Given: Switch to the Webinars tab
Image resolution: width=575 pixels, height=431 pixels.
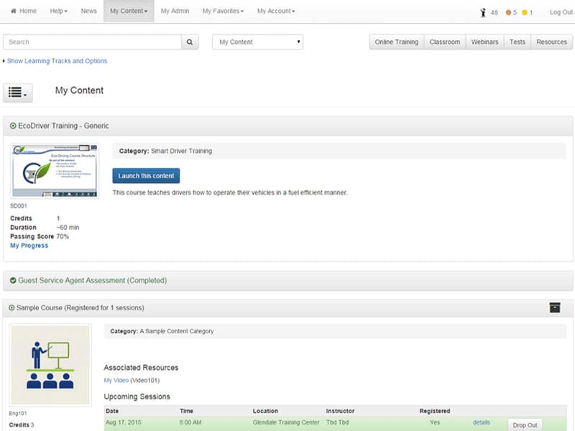Looking at the screenshot, I should pos(484,42).
